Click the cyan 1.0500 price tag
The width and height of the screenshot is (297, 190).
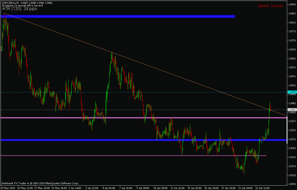click(x=292, y=92)
